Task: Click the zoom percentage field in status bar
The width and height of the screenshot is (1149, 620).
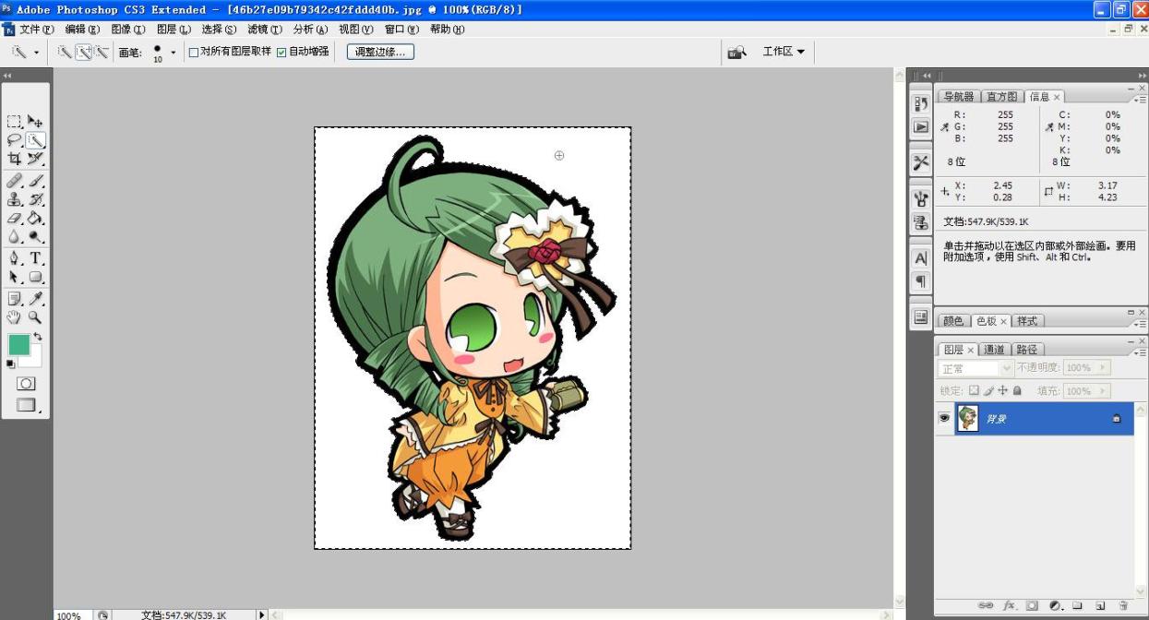Action: (71, 615)
